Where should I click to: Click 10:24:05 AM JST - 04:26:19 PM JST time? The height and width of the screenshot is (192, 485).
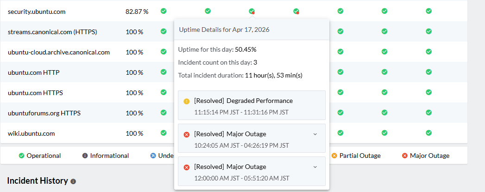241,145
